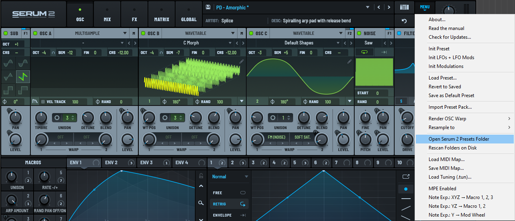Next OSC C wavetable arrow
The height and width of the screenshot is (221, 515).
[351, 43]
